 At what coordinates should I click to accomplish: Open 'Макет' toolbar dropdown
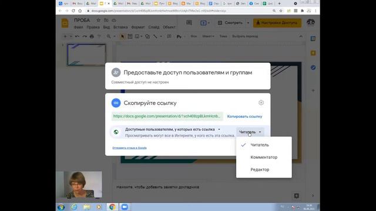208,36
